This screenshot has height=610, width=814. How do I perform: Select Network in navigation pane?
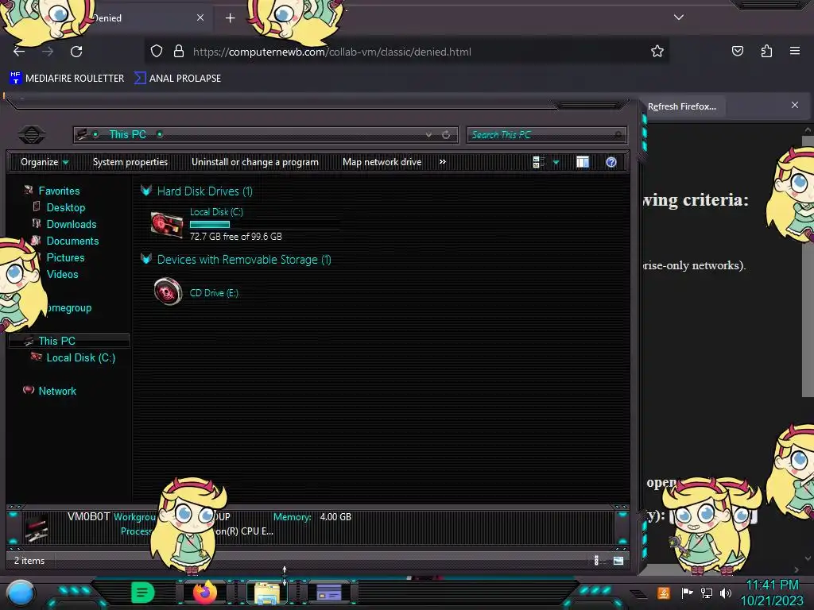57,391
